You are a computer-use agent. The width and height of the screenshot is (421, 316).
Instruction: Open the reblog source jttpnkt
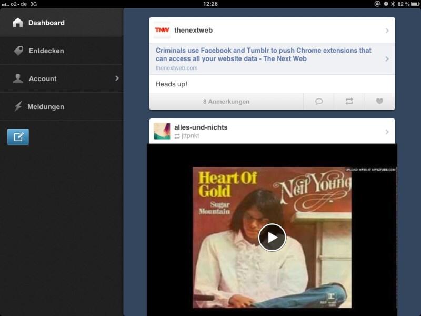coord(191,136)
